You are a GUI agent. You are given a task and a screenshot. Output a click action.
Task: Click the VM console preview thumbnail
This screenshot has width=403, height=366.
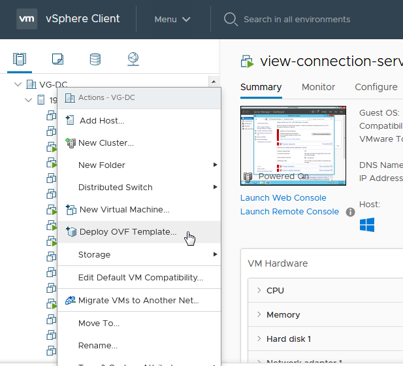coord(293,146)
